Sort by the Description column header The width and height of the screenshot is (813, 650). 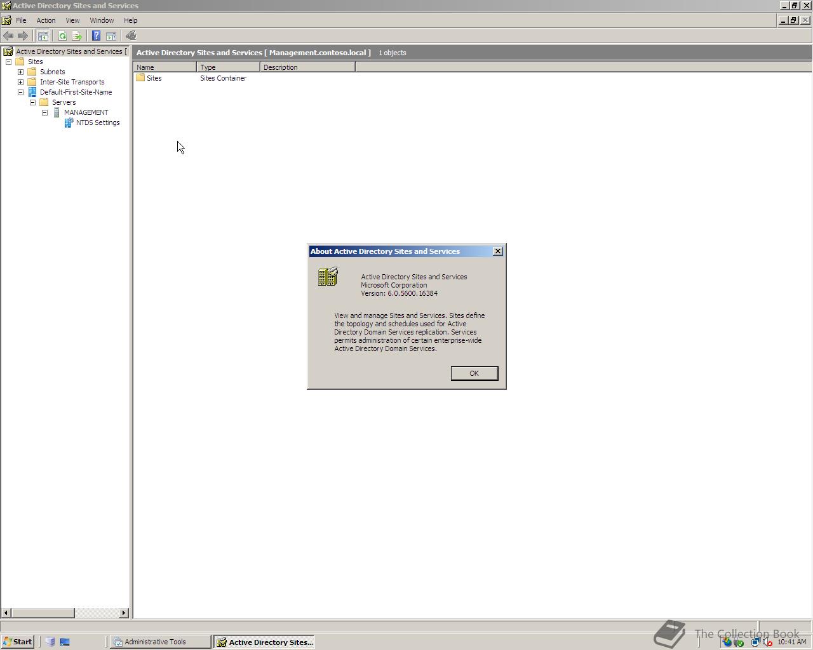pos(308,67)
